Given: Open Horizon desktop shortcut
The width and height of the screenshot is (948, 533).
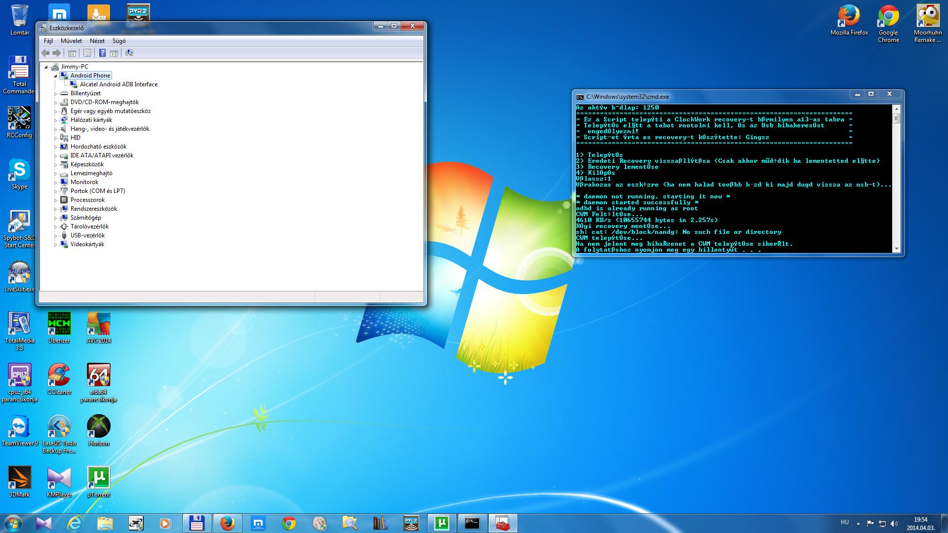Looking at the screenshot, I should (99, 430).
